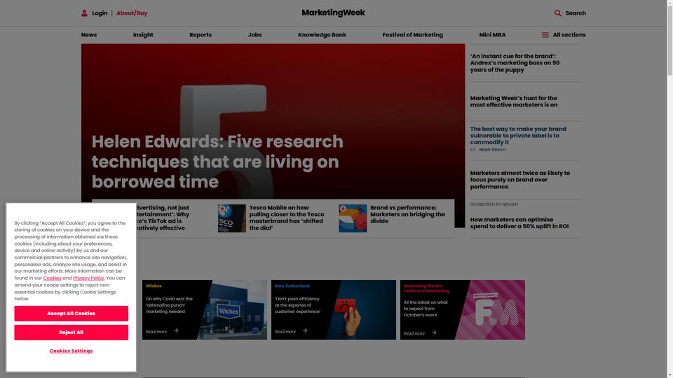Click Accept All Cookies button
The height and width of the screenshot is (378, 673).
(x=72, y=314)
